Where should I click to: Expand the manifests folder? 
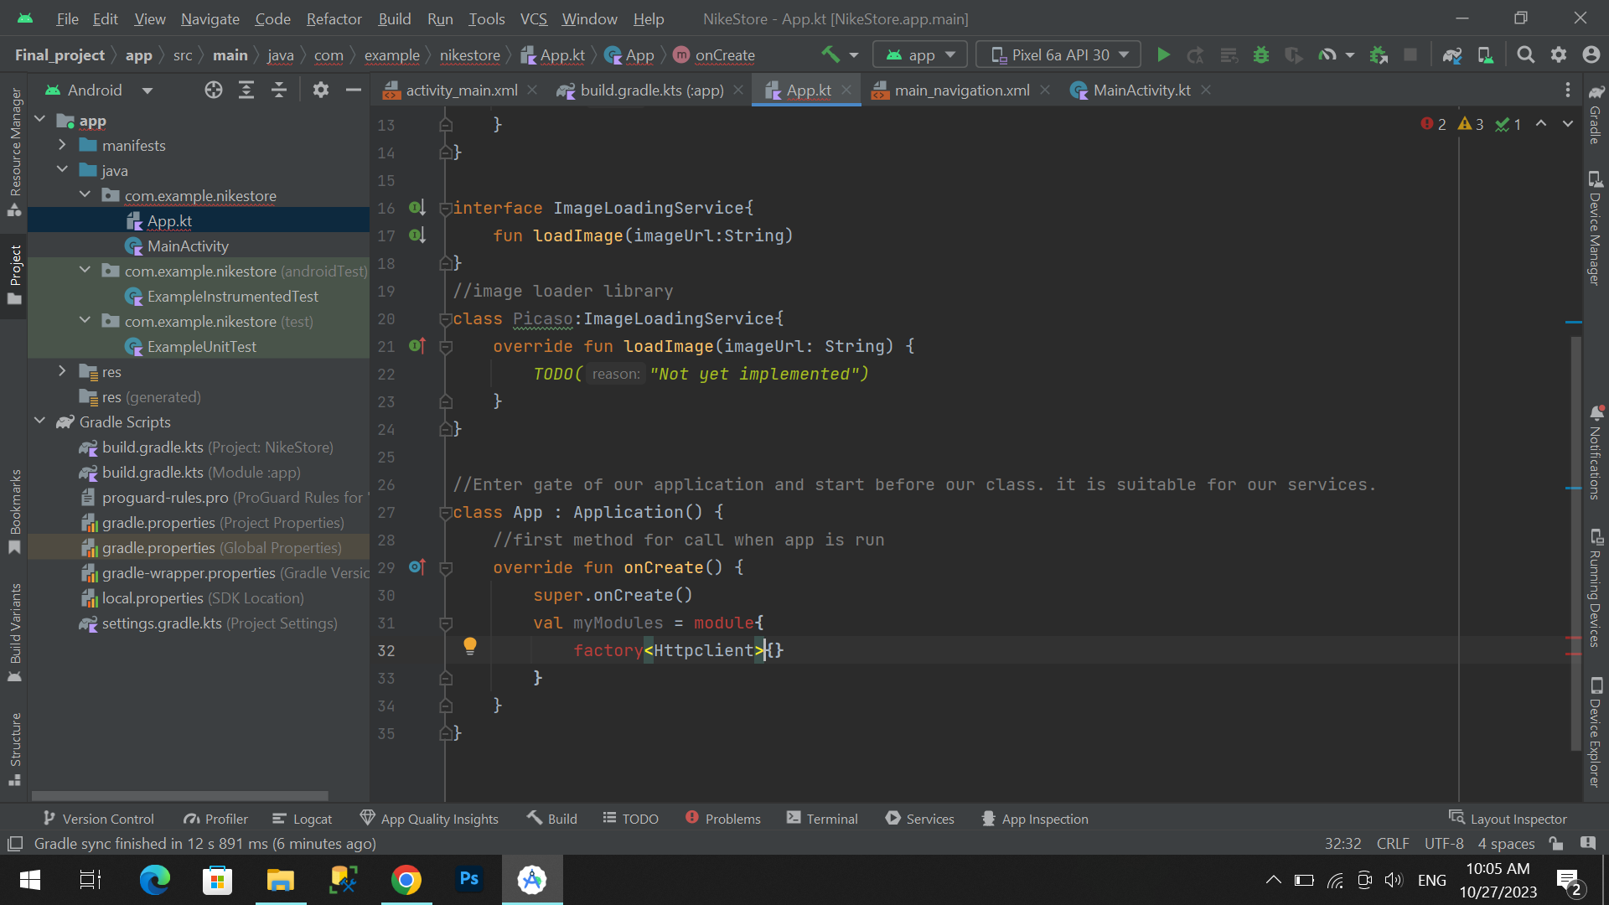click(x=62, y=145)
